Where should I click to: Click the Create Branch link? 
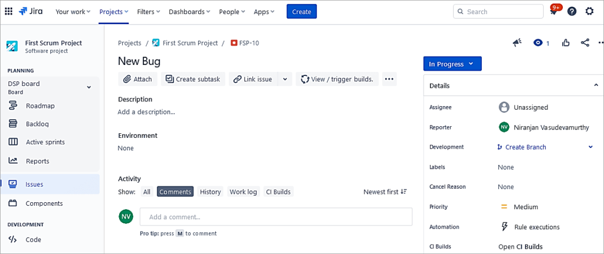[x=525, y=147]
